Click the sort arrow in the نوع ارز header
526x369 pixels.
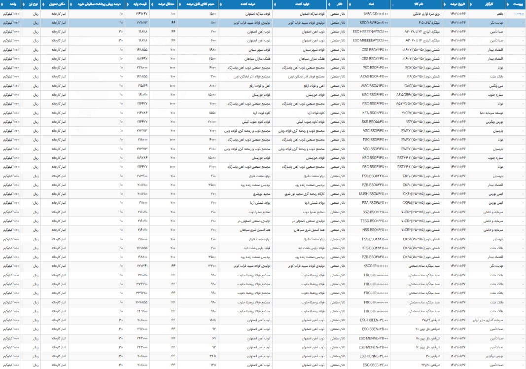click(x=24, y=4)
